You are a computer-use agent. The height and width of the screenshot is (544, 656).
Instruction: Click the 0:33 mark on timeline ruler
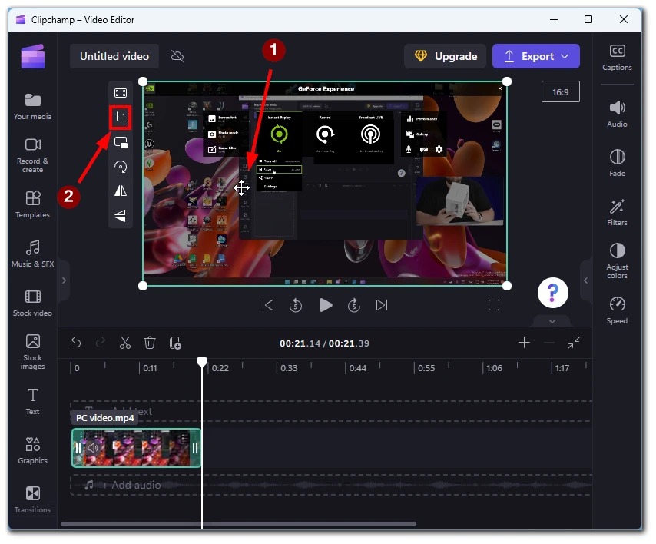[288, 368]
